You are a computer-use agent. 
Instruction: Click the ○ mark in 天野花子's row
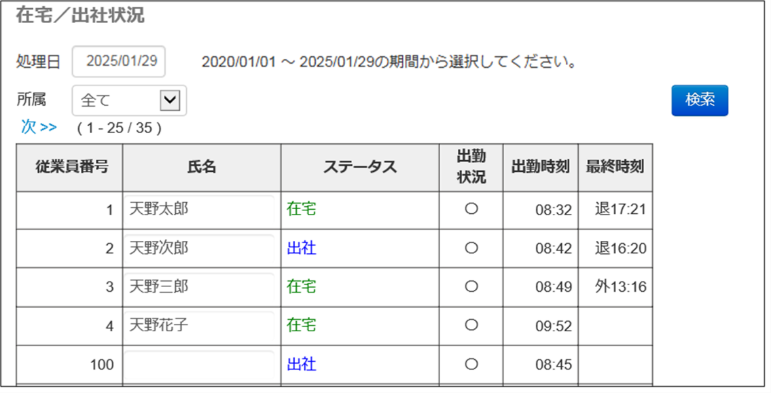[x=471, y=326]
